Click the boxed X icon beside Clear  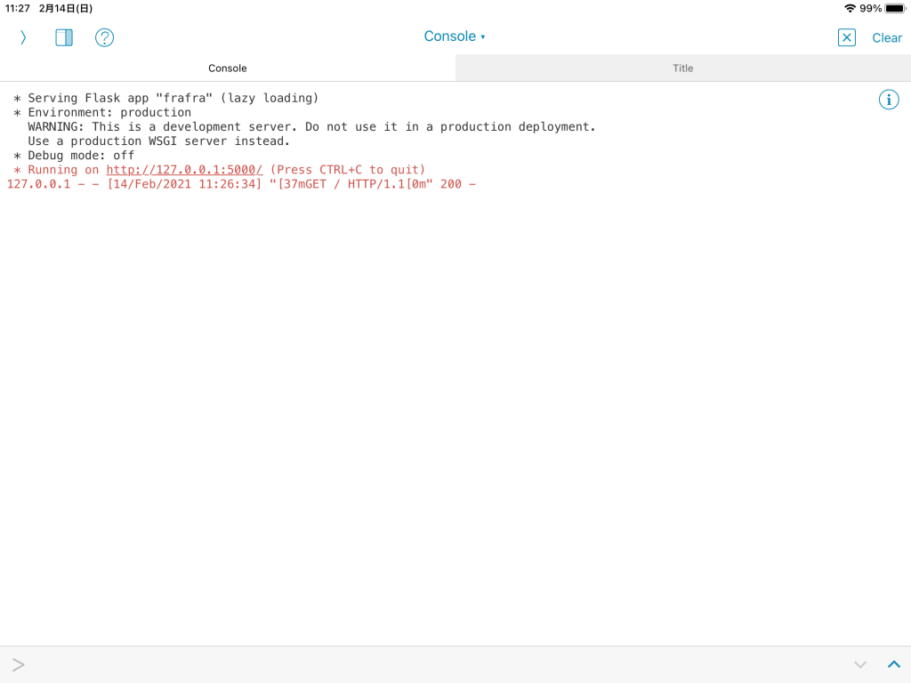pos(846,37)
